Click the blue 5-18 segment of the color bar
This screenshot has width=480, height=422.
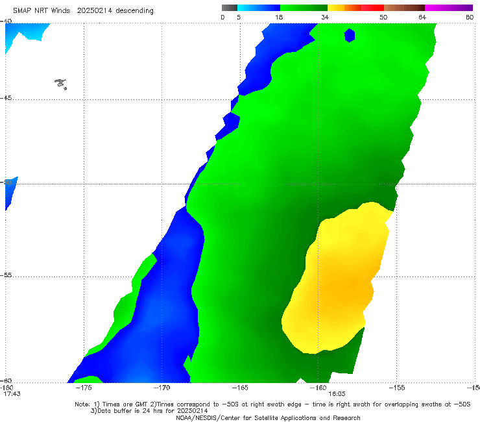point(259,8)
